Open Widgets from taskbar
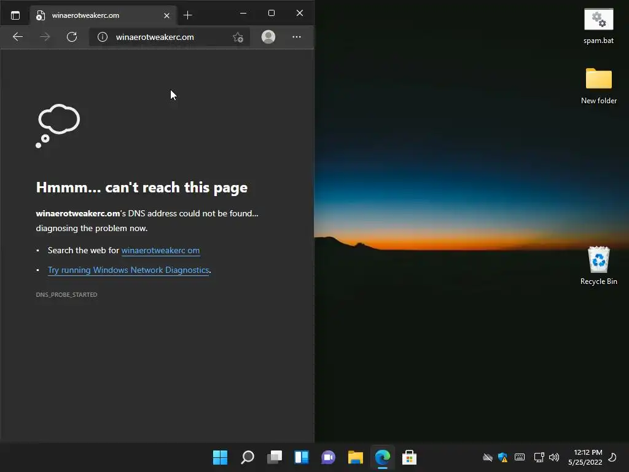The image size is (629, 472). [301, 457]
